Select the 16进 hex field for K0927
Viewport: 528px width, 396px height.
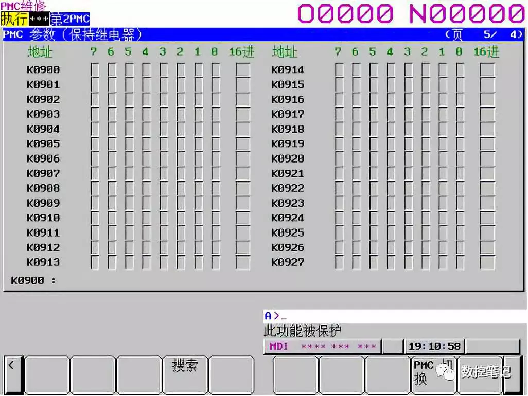tap(487, 262)
